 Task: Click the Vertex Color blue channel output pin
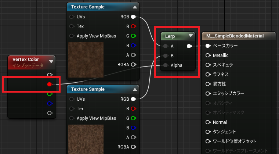(x=50, y=103)
